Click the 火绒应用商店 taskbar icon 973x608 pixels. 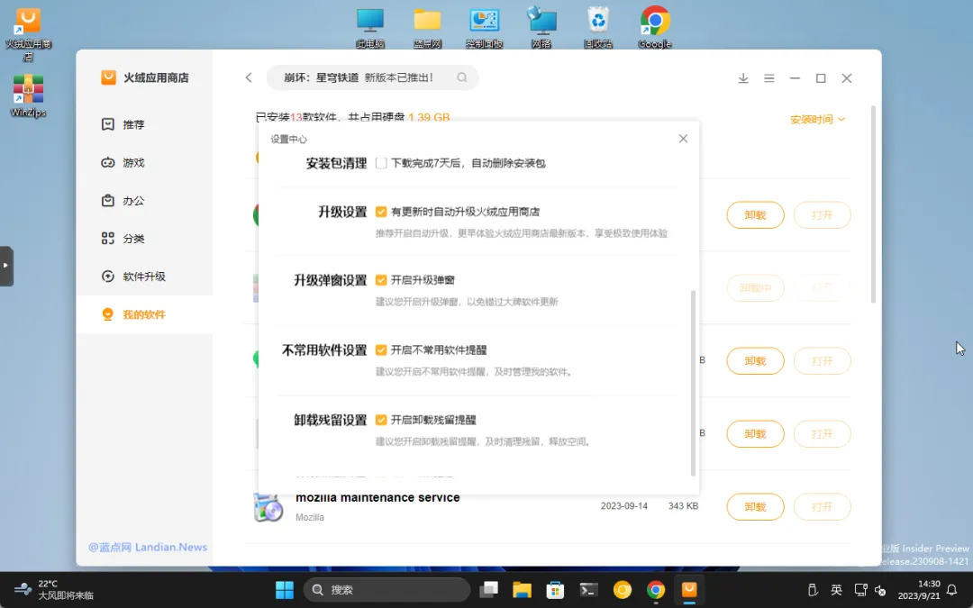pos(689,589)
